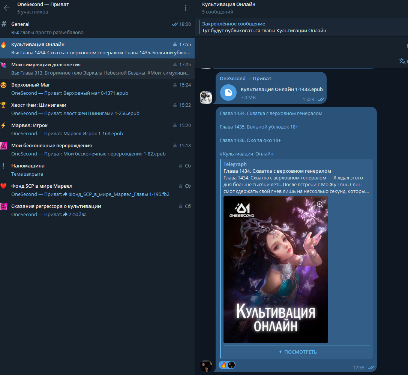408x375 pixels.
Task: Click the Telegraph preview title Глава 1434
Action: click(277, 171)
